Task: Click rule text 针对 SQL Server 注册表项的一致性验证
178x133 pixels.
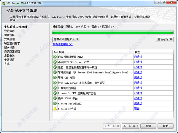Action: (82, 83)
